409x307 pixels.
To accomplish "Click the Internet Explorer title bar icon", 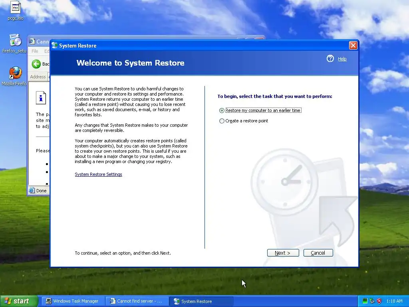I will coord(32,41).
